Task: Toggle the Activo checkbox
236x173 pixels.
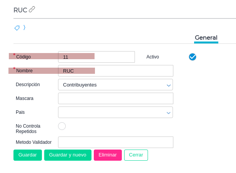Action: coord(193,57)
